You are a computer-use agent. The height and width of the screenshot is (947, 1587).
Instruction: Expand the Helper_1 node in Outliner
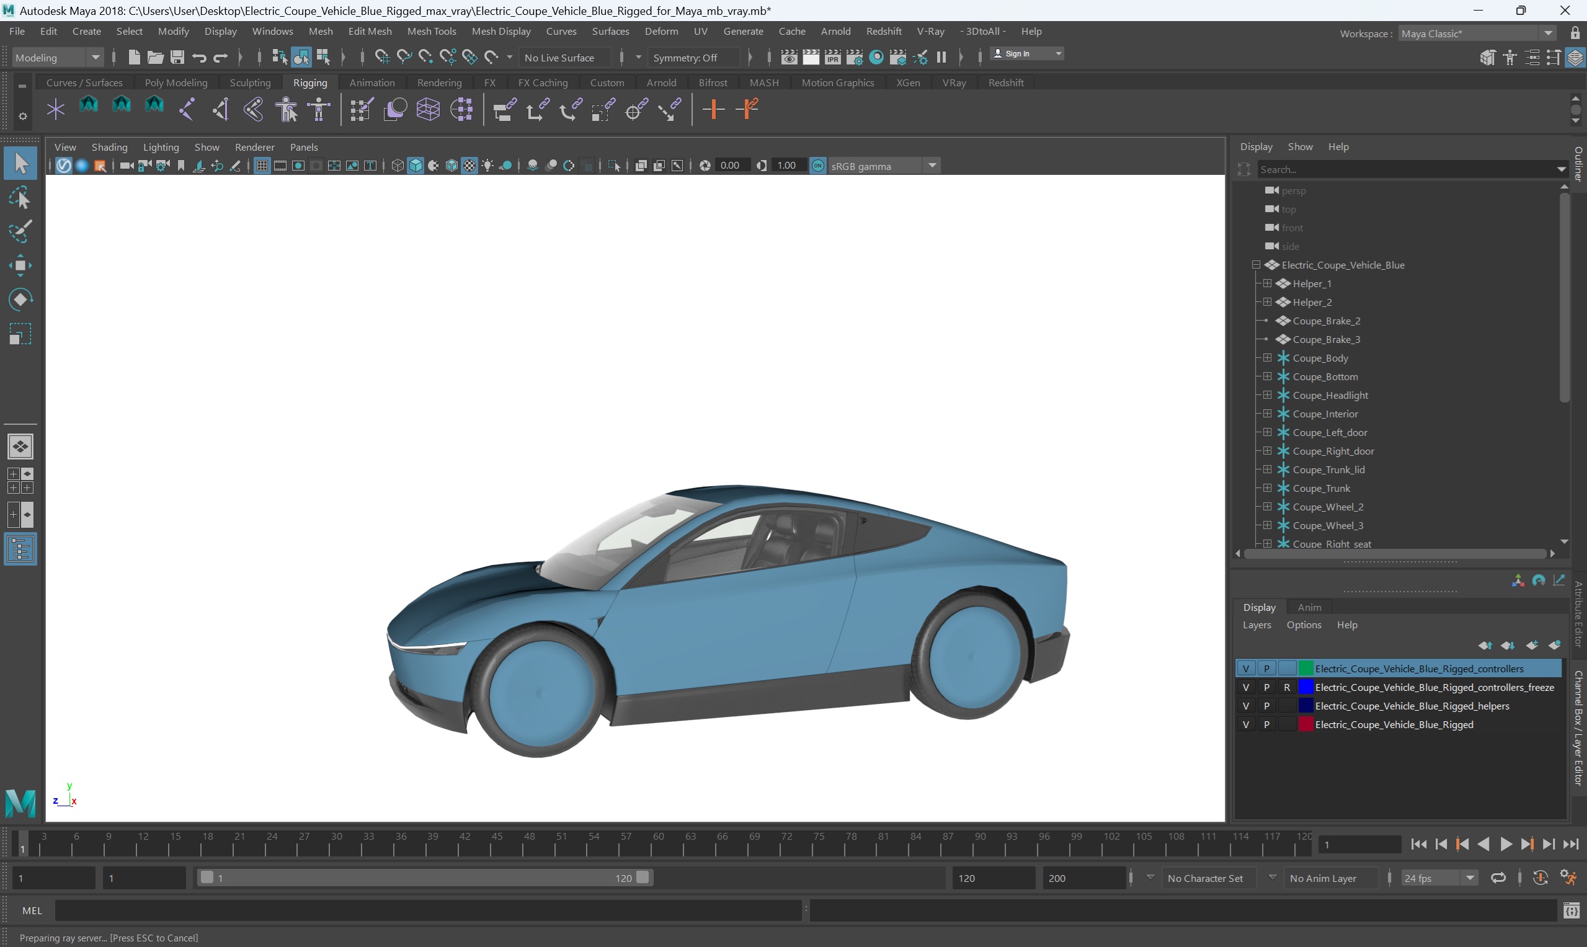point(1267,283)
